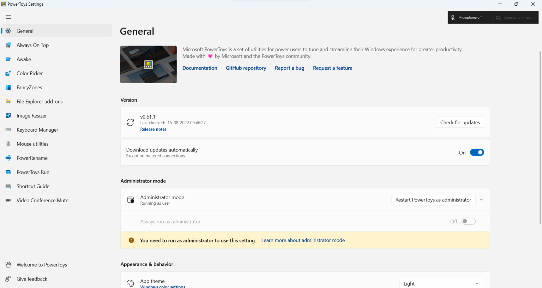Toggle Always run as administrator switch
Image resolution: width=542 pixels, height=288 pixels.
pyautogui.click(x=469, y=221)
